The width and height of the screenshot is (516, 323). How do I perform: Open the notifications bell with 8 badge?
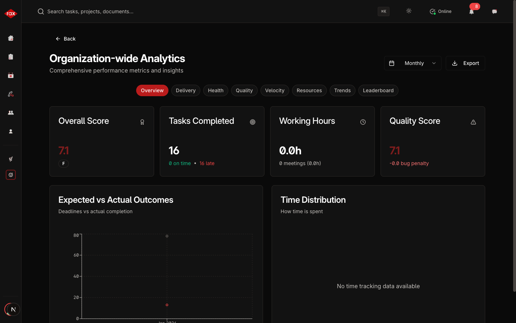click(472, 11)
